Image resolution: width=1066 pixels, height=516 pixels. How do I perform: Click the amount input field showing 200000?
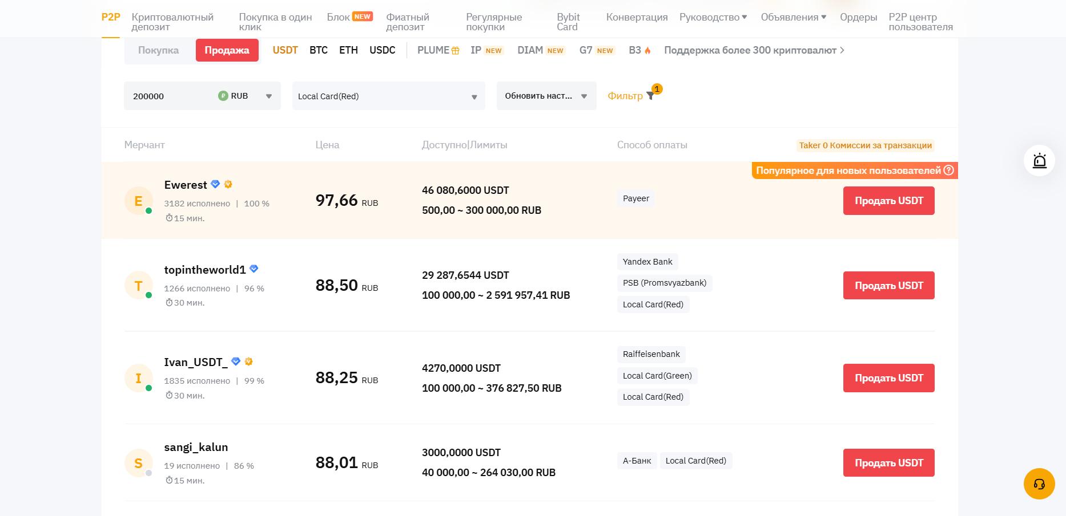[168, 96]
